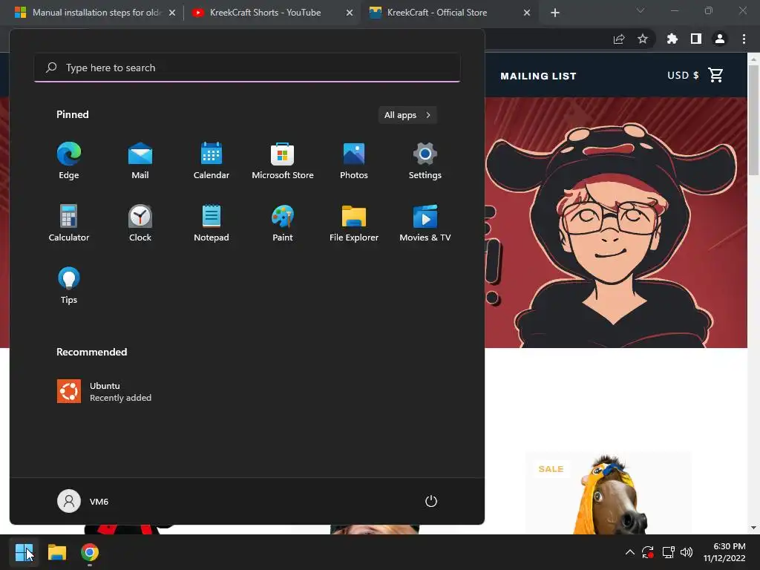The height and width of the screenshot is (570, 760).
Task: Open the Chrome tab search dropdown
Action: 641,10
